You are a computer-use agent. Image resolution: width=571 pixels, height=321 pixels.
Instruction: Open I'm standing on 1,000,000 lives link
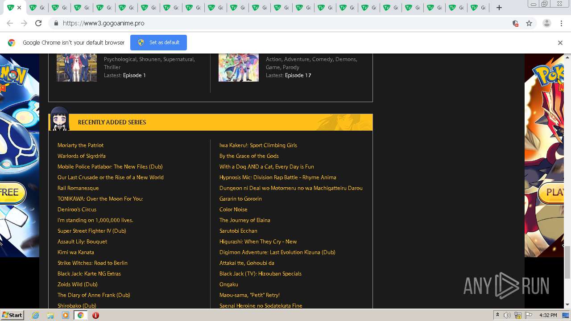click(95, 220)
